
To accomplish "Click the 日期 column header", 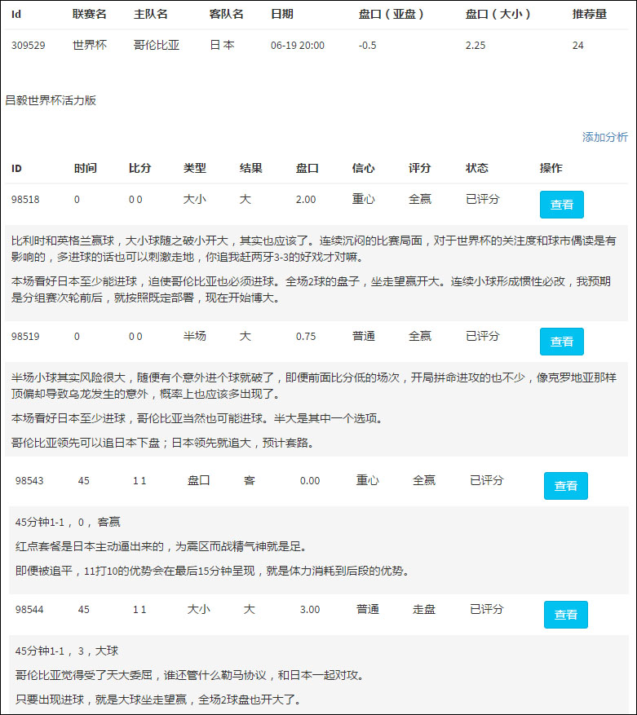I will (x=282, y=14).
